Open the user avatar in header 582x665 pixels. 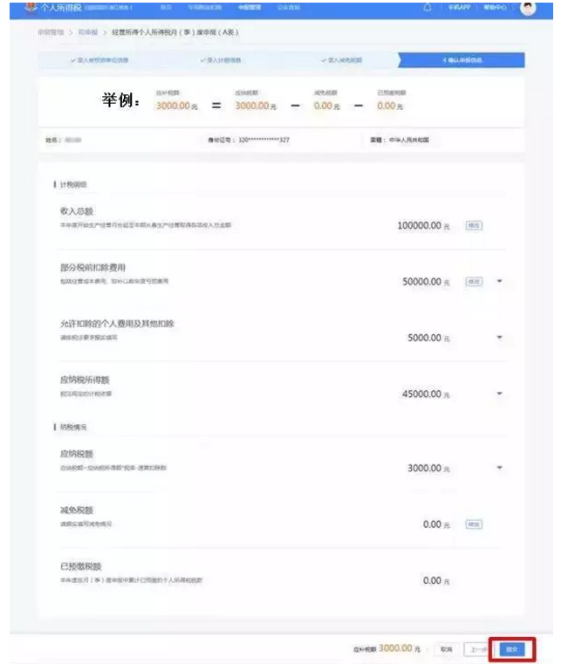(528, 8)
